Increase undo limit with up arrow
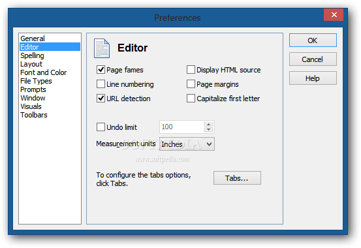Screen dimensions: 361x248 (208, 124)
